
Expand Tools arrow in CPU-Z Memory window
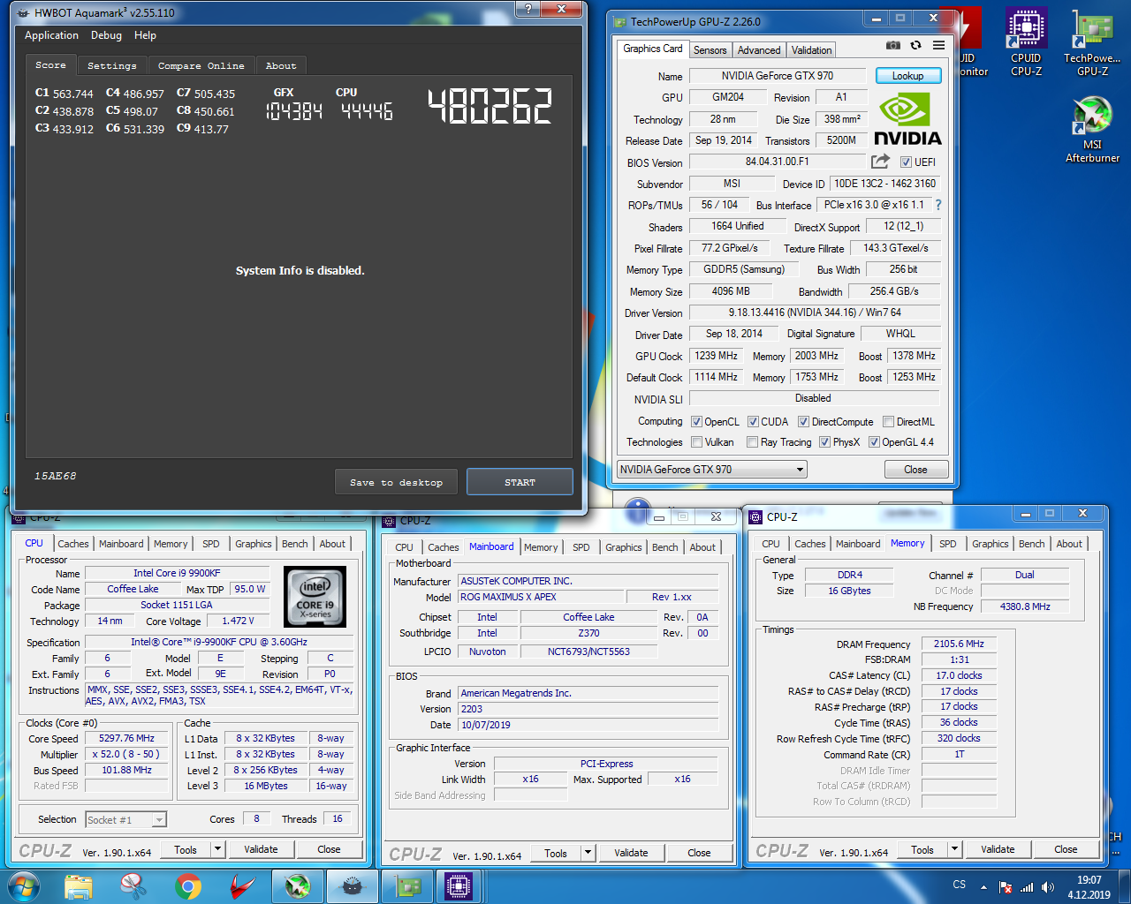point(954,849)
